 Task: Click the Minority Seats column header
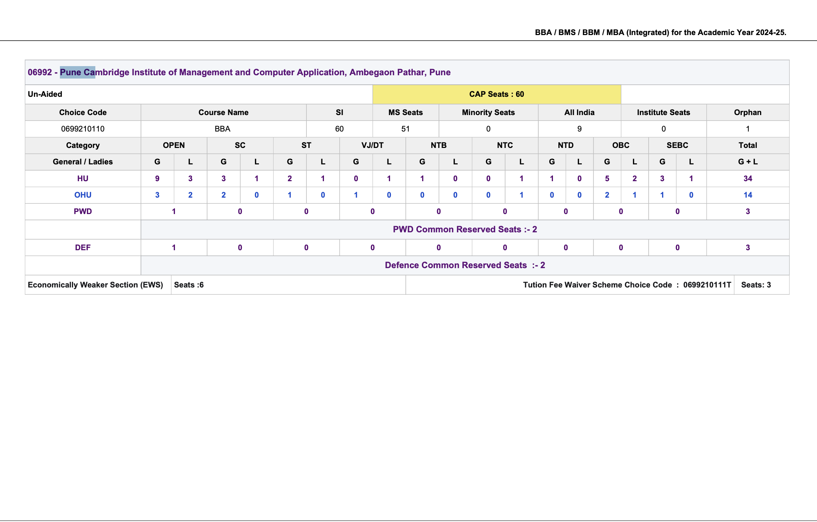[488, 113]
